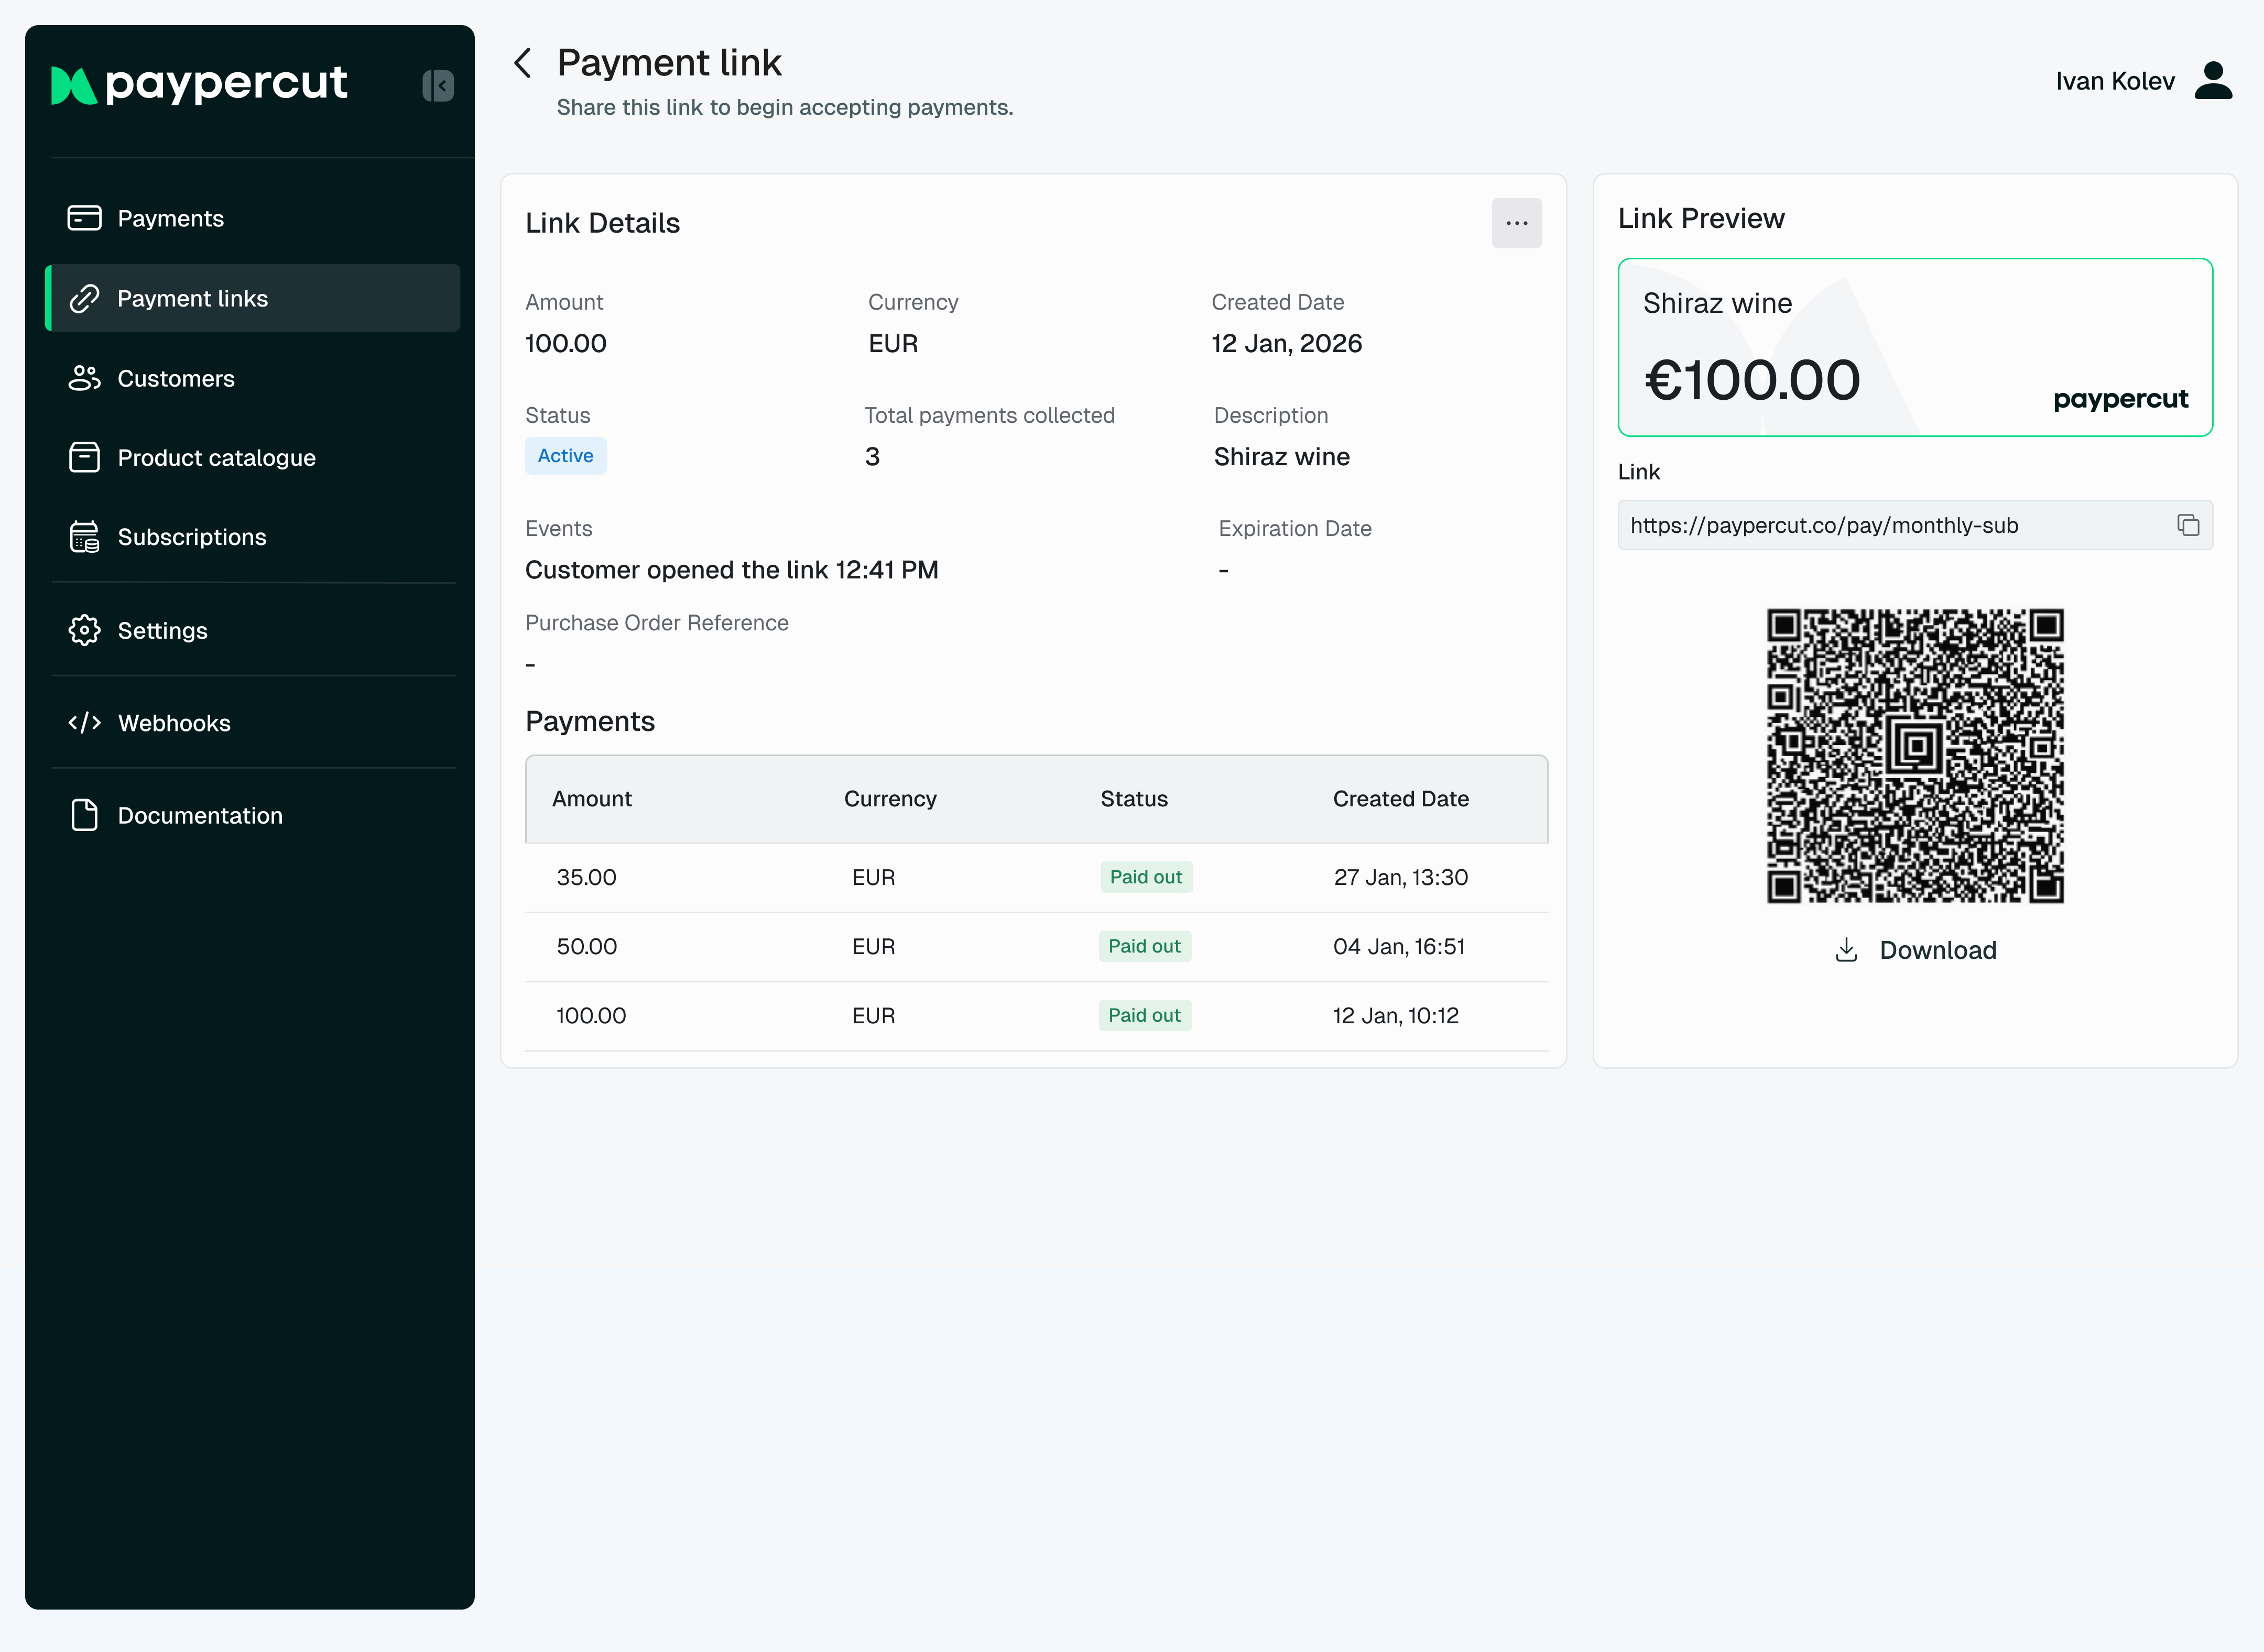
Task: Click the QR code image
Action: coord(1914,756)
